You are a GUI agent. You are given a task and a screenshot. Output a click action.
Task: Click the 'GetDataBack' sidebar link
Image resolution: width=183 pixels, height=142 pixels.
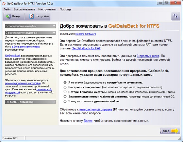(x=13, y=56)
